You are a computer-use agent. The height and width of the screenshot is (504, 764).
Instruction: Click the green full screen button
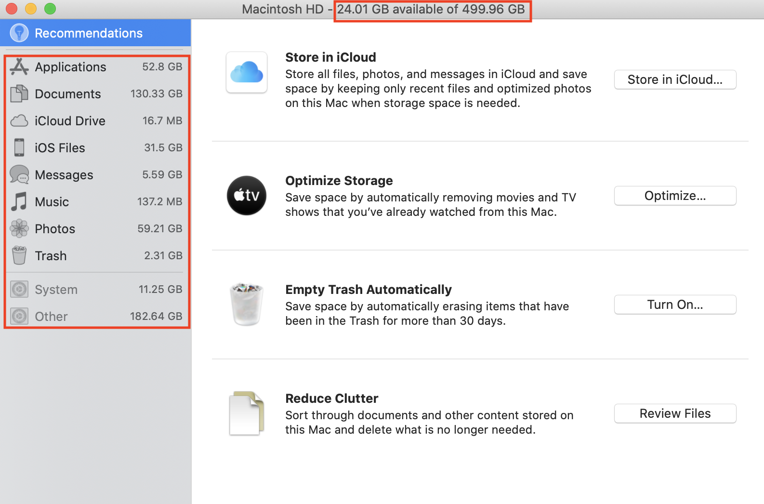point(50,9)
